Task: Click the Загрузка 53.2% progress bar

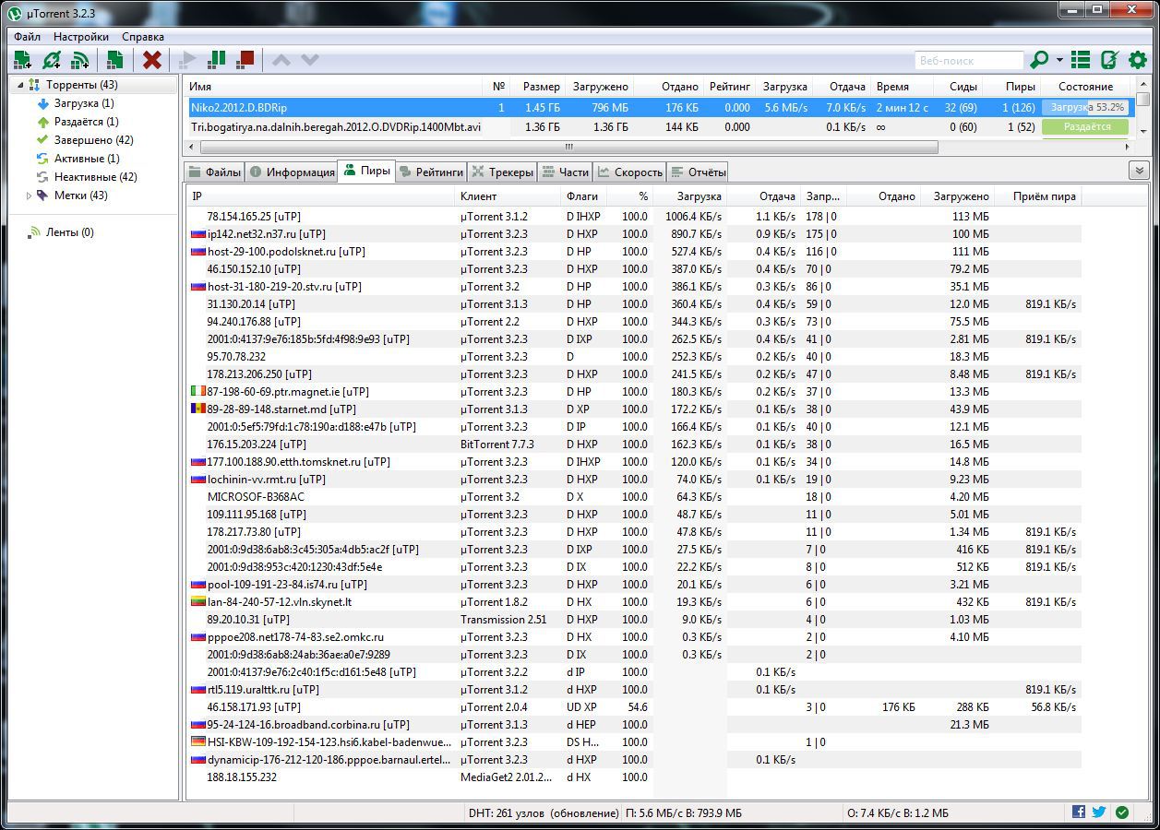Action: (x=1085, y=108)
